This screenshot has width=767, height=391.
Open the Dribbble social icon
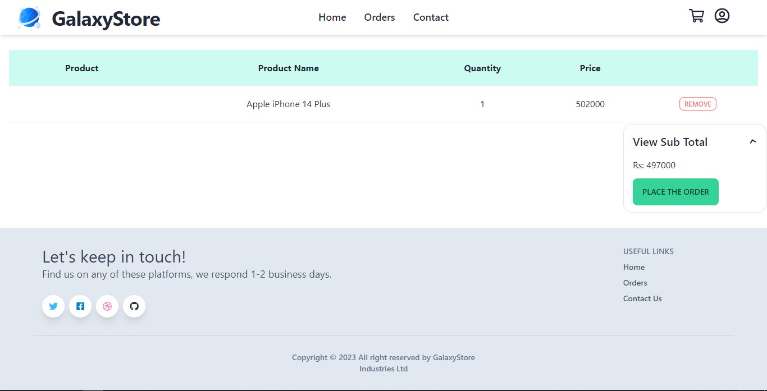107,306
